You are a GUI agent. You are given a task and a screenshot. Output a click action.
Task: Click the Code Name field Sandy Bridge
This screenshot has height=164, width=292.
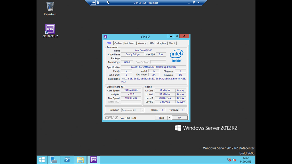tap(133, 54)
